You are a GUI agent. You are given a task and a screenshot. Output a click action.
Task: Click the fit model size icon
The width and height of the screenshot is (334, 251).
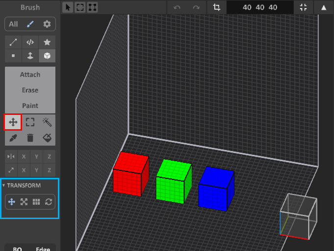[303, 7]
